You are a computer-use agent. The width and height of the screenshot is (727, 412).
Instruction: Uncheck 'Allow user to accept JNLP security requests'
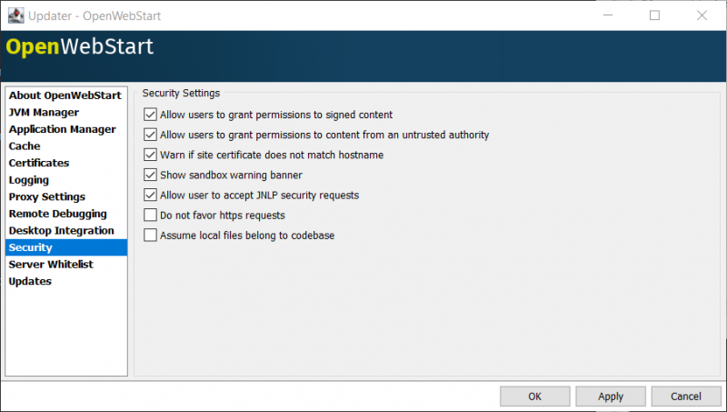(x=150, y=195)
